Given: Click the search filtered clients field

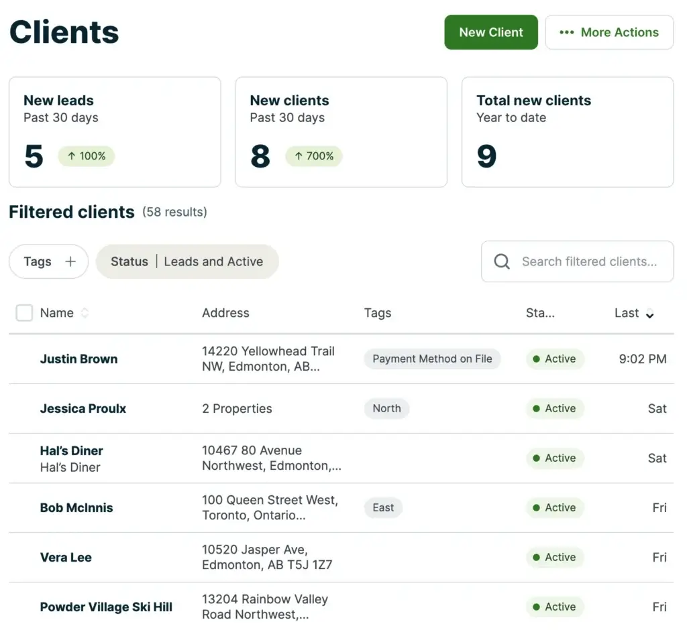Looking at the screenshot, I should tap(590, 261).
